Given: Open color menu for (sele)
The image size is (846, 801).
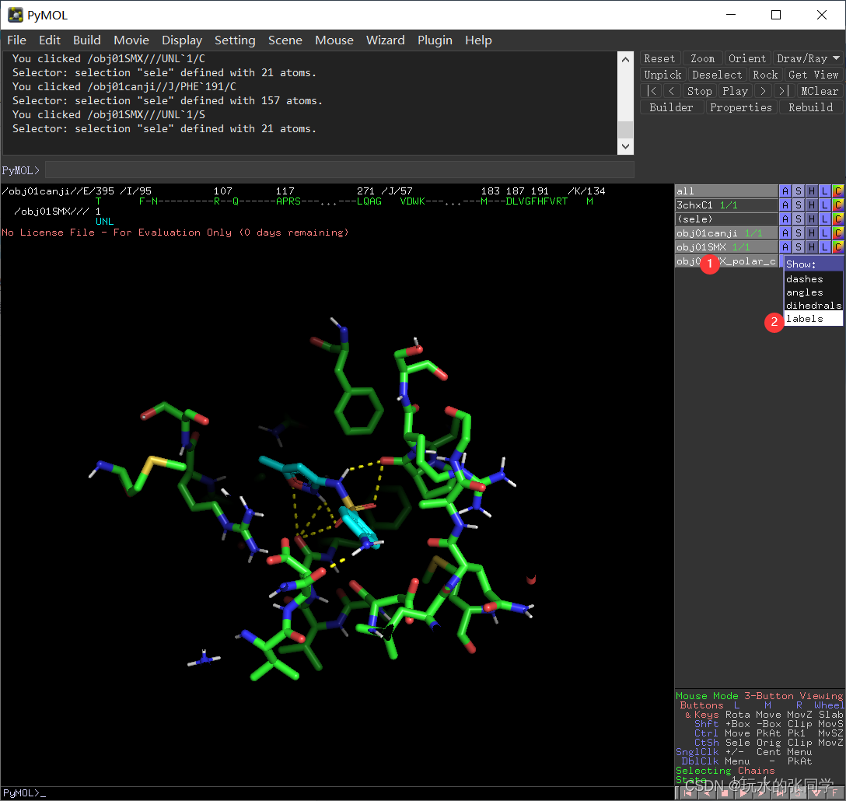Looking at the screenshot, I should click(837, 219).
